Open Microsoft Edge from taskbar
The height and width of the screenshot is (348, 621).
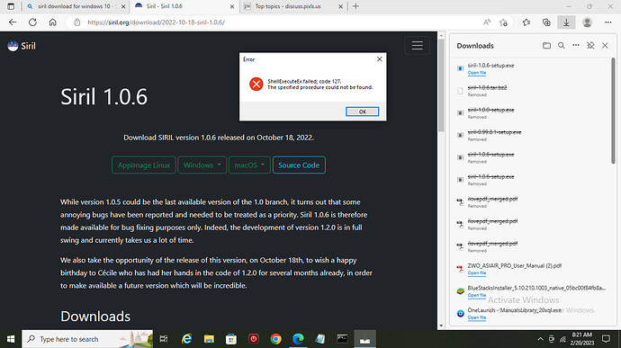coord(298,339)
